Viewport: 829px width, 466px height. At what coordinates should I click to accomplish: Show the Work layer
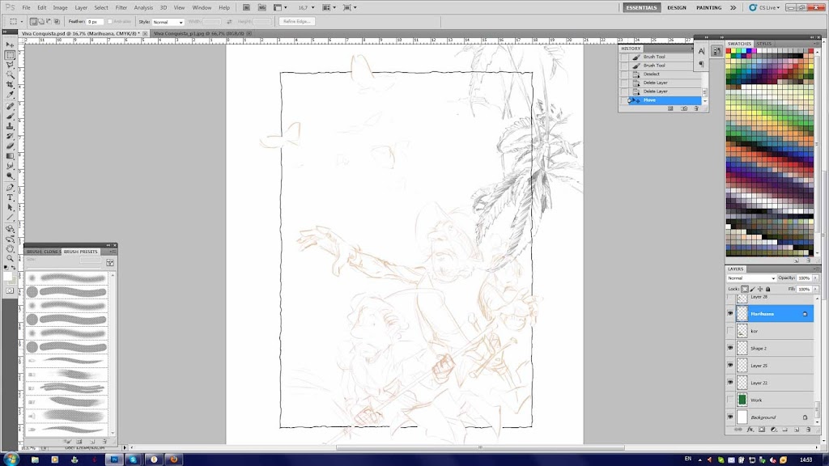tap(730, 400)
